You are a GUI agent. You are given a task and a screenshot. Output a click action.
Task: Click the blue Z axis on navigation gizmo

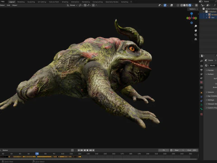click(192, 14)
